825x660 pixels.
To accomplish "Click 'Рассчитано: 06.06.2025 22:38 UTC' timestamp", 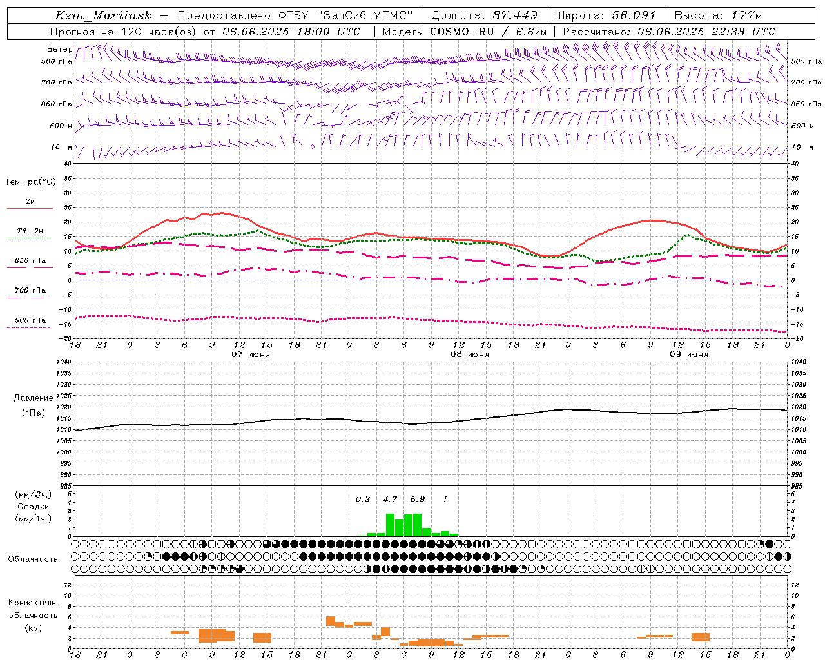I will point(669,32).
